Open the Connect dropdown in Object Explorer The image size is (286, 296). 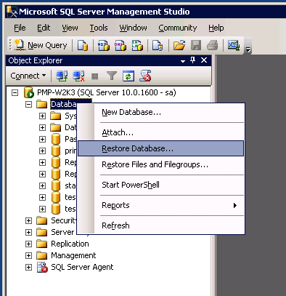click(x=28, y=76)
